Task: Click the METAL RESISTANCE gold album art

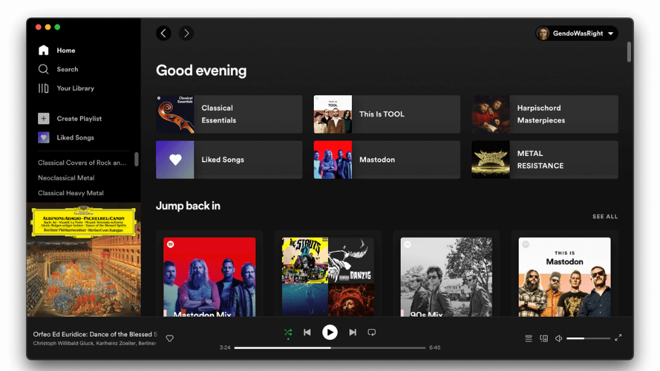Action: coord(490,160)
